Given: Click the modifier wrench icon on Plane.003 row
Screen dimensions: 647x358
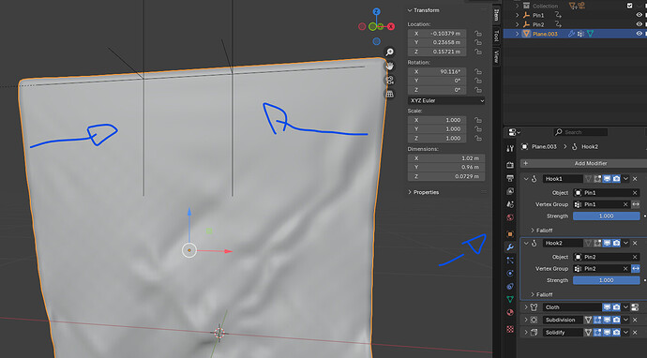Looking at the screenshot, I should click(571, 34).
